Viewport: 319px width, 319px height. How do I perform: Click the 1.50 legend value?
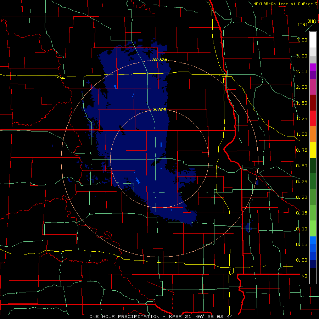[302, 103]
